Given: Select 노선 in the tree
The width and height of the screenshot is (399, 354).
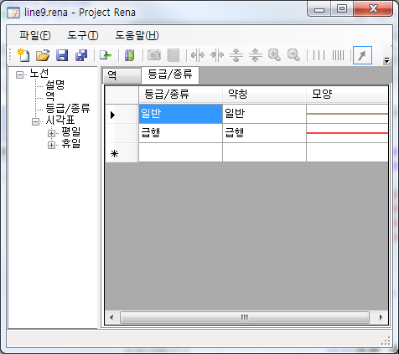Looking at the screenshot, I should 39,74.
